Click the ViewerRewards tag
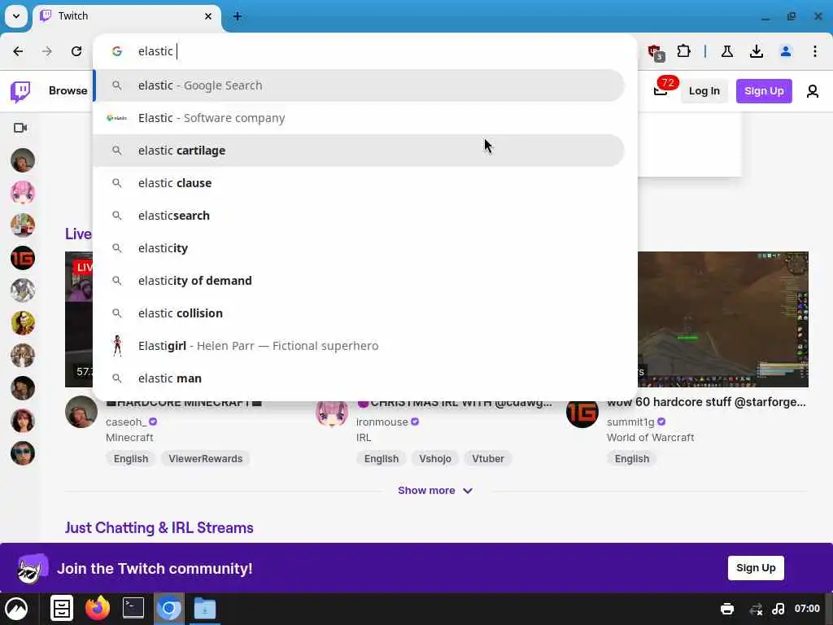This screenshot has width=833, height=625. [206, 459]
